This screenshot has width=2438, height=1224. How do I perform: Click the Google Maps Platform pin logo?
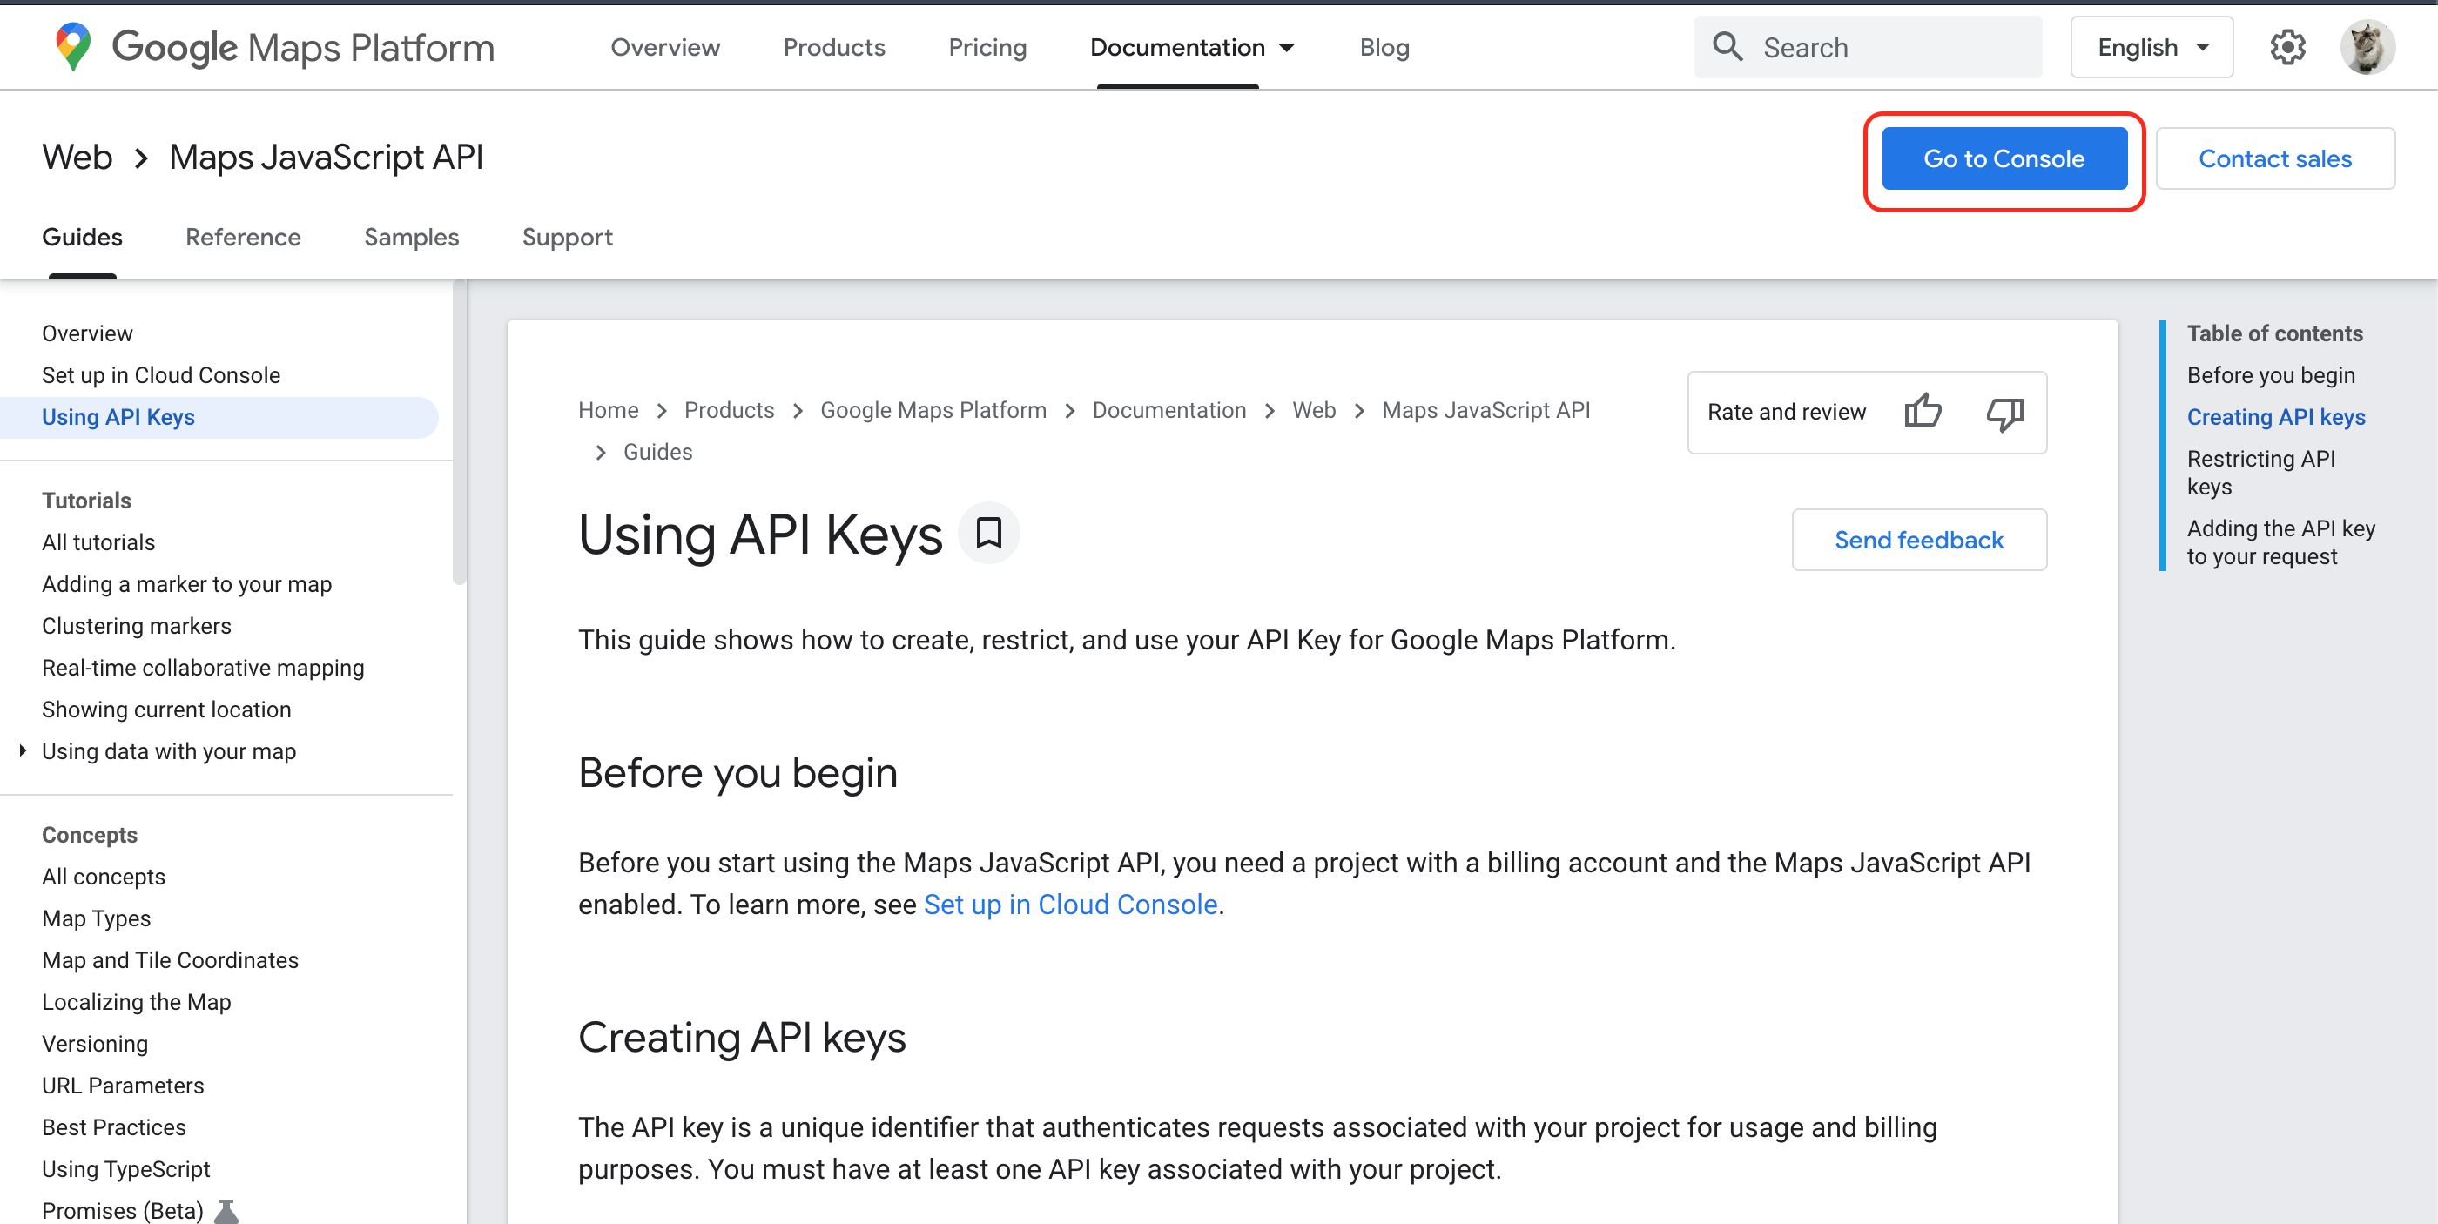click(73, 46)
